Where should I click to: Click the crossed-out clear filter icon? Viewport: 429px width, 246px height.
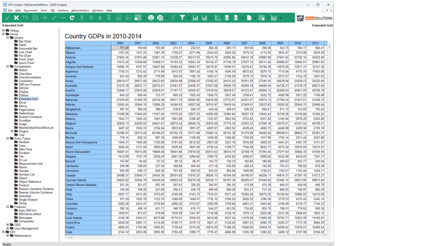[173, 18]
